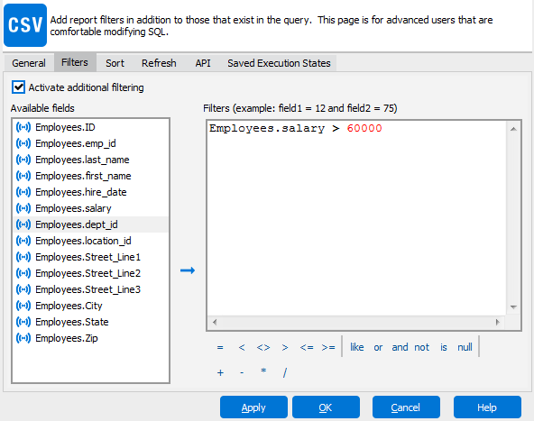Click the filter box scroll up arrow

tap(513, 129)
